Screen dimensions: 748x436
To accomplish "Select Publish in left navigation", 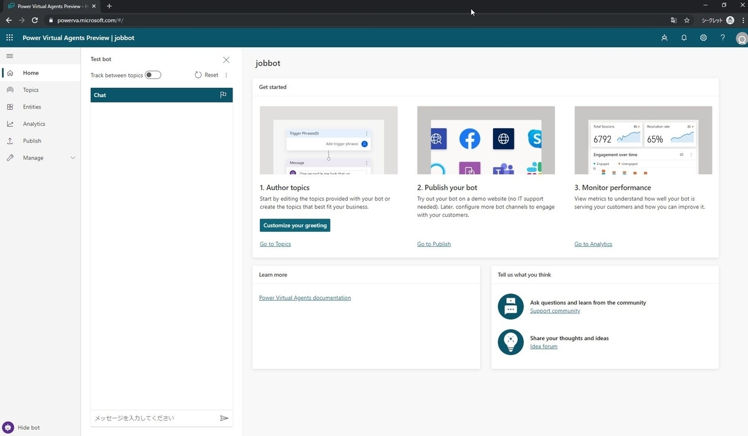I will coord(41,141).
